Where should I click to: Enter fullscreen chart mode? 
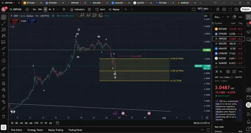230,10
